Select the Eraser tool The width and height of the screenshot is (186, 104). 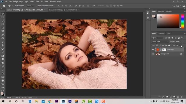click(x=3, y=52)
